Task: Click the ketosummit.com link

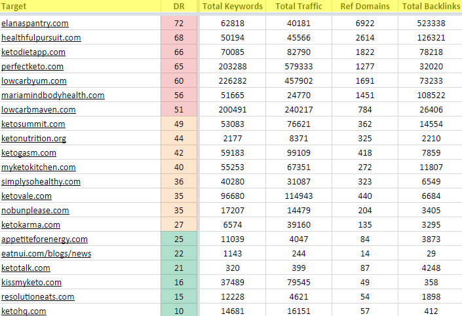Action: coord(33,124)
